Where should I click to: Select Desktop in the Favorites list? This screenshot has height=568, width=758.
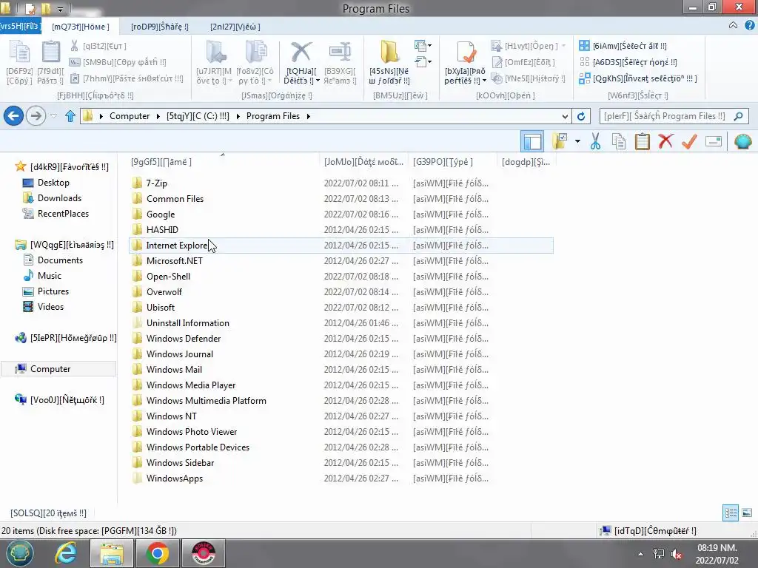pyautogui.click(x=53, y=183)
